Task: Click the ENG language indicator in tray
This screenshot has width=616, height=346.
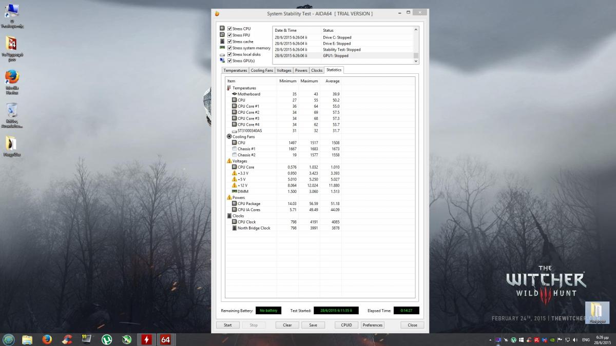Action: [x=585, y=340]
